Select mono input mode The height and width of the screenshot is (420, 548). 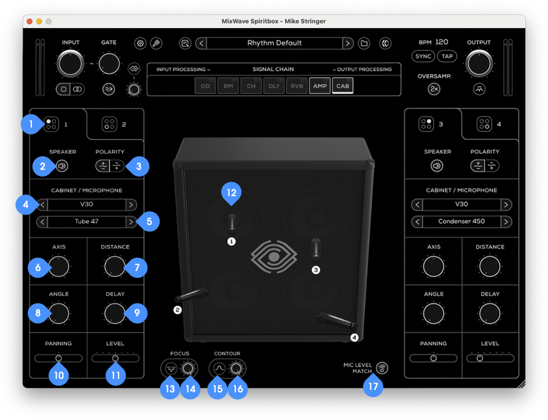coord(63,90)
